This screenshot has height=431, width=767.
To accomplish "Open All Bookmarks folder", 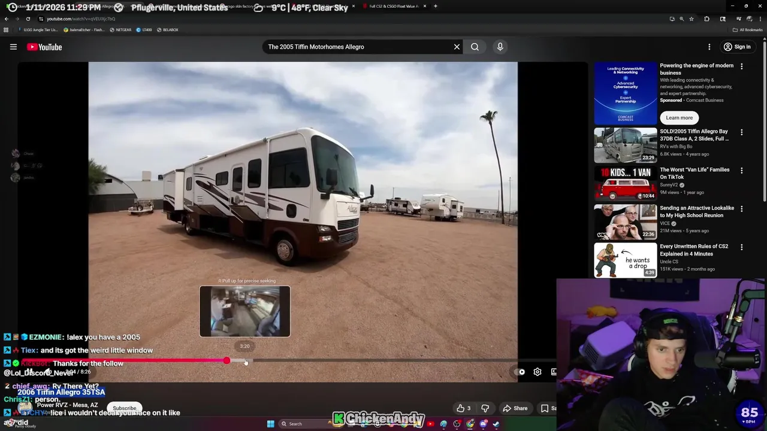I will (x=748, y=29).
